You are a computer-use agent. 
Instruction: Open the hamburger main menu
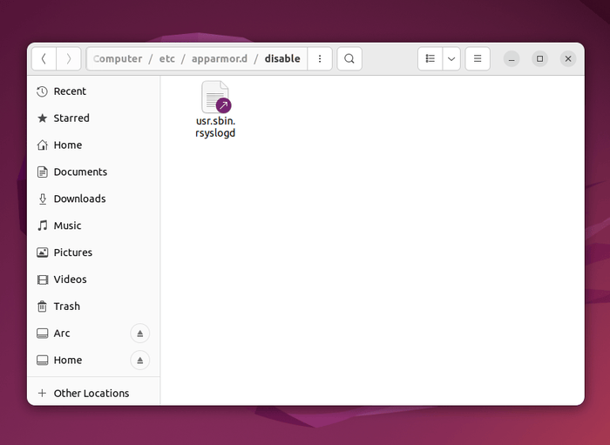478,58
